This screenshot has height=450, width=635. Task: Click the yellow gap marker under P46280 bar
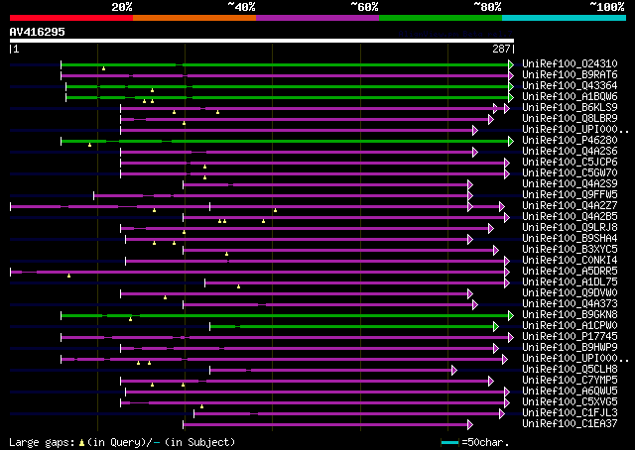pos(90,145)
